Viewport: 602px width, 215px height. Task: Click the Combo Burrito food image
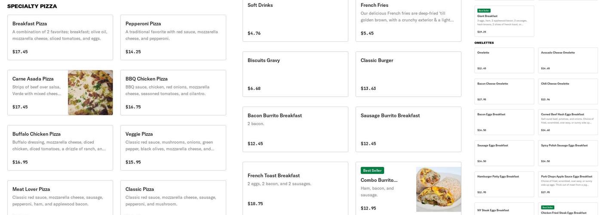click(x=438, y=189)
